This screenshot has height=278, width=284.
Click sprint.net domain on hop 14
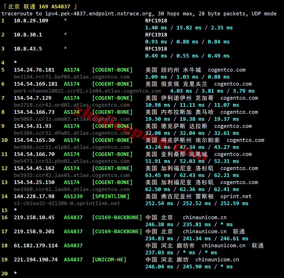coord(236,197)
